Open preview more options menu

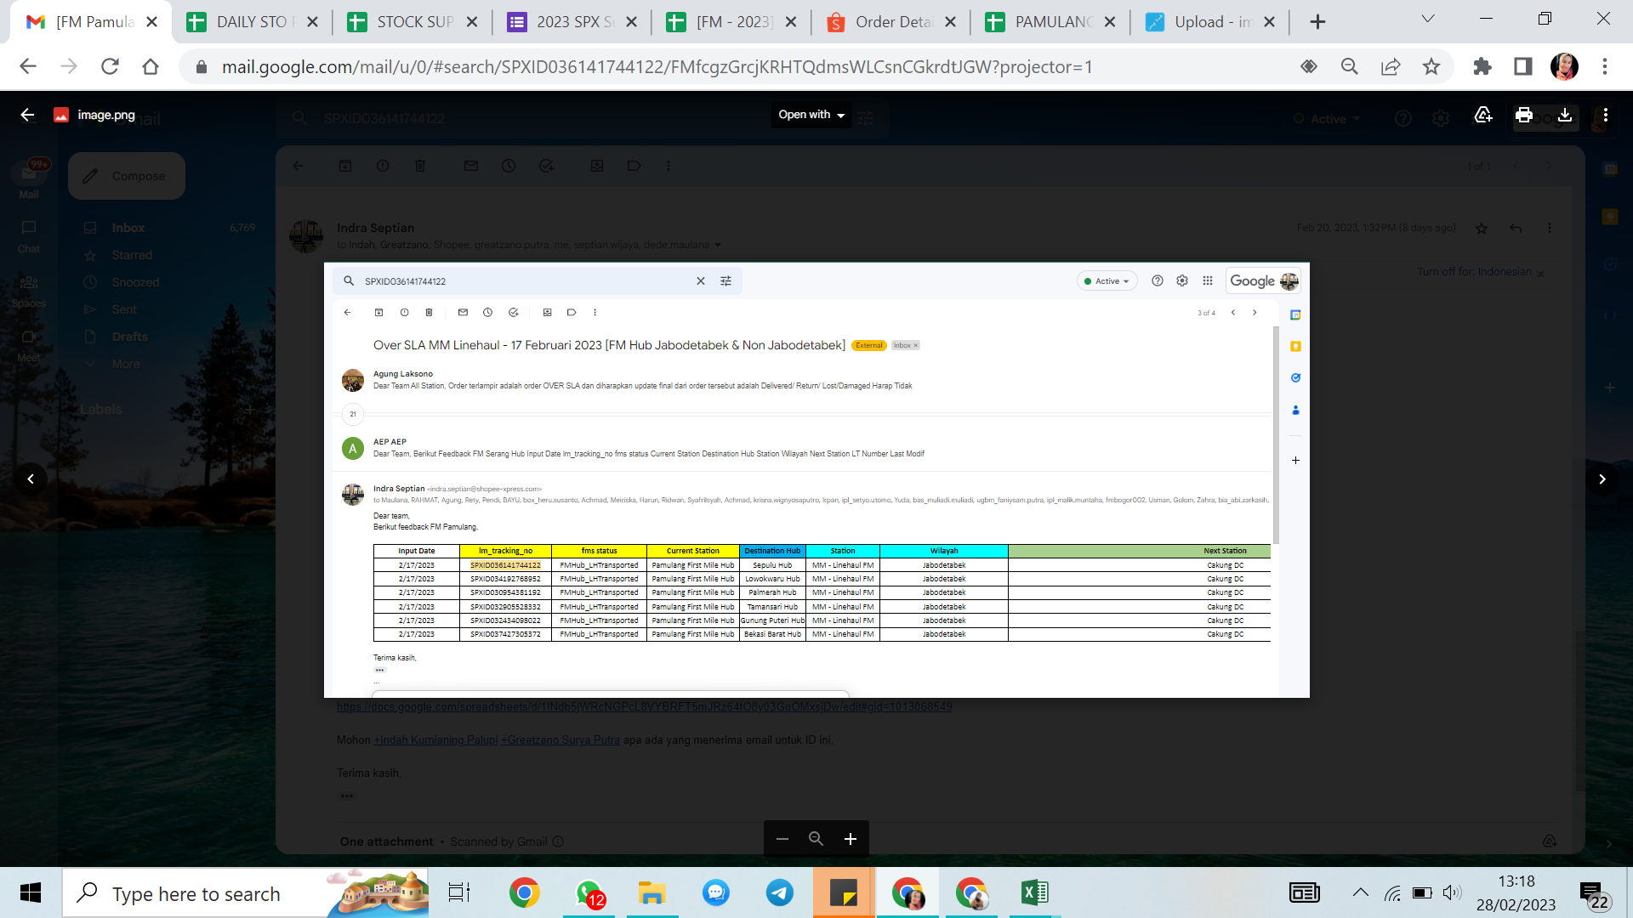1605,115
